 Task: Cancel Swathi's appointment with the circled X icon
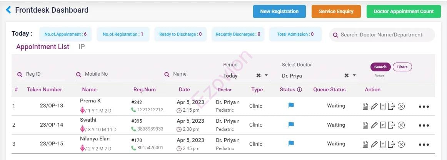[401, 125]
